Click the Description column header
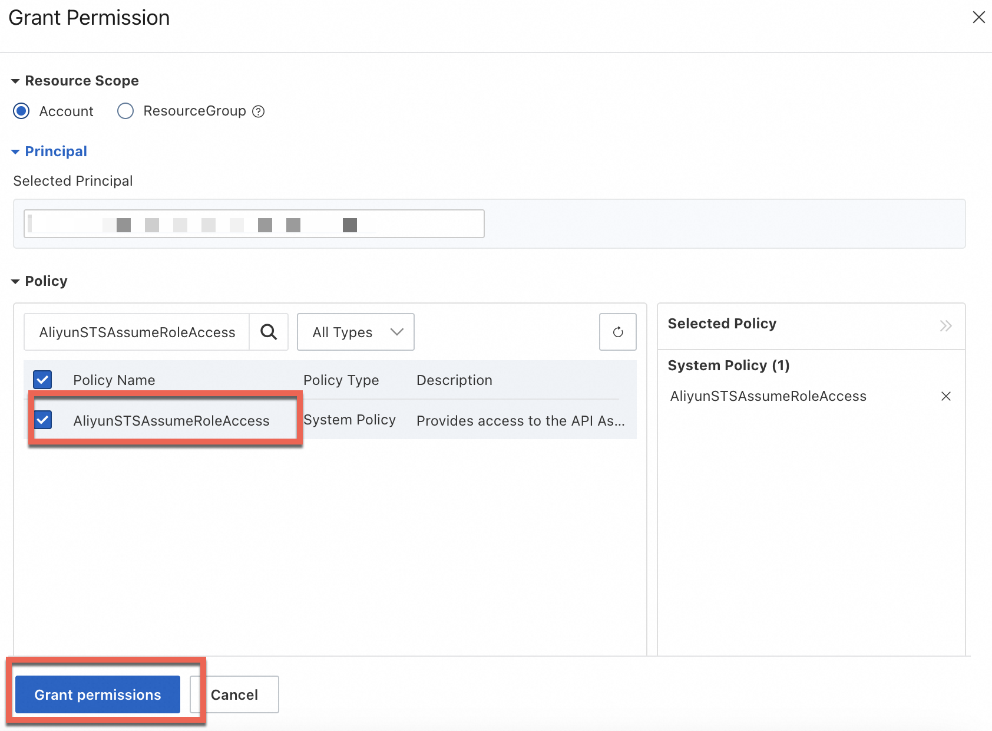Screen dimensions: 992x731 tap(454, 380)
